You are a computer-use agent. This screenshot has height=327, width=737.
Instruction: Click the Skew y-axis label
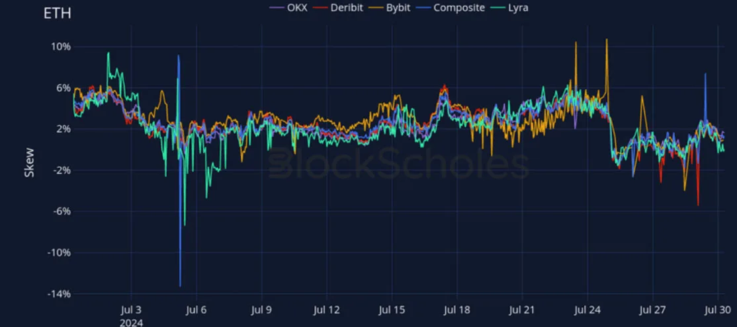click(x=29, y=163)
